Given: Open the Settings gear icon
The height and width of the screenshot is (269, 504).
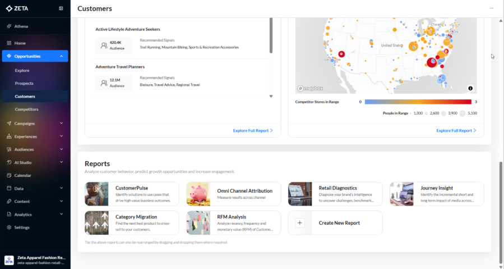Looking at the screenshot, I should [x=9, y=227].
